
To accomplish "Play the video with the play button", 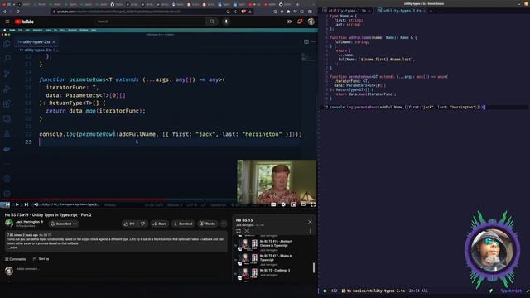I will (17, 204).
